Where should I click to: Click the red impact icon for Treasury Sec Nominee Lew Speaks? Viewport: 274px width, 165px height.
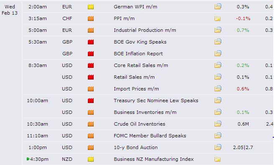click(x=91, y=101)
